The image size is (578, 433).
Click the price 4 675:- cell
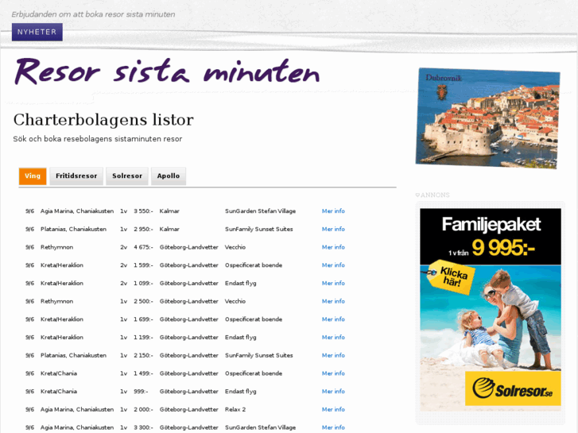[143, 247]
